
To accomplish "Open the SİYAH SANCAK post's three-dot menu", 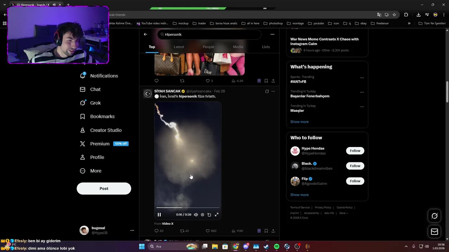I will pyautogui.click(x=273, y=91).
